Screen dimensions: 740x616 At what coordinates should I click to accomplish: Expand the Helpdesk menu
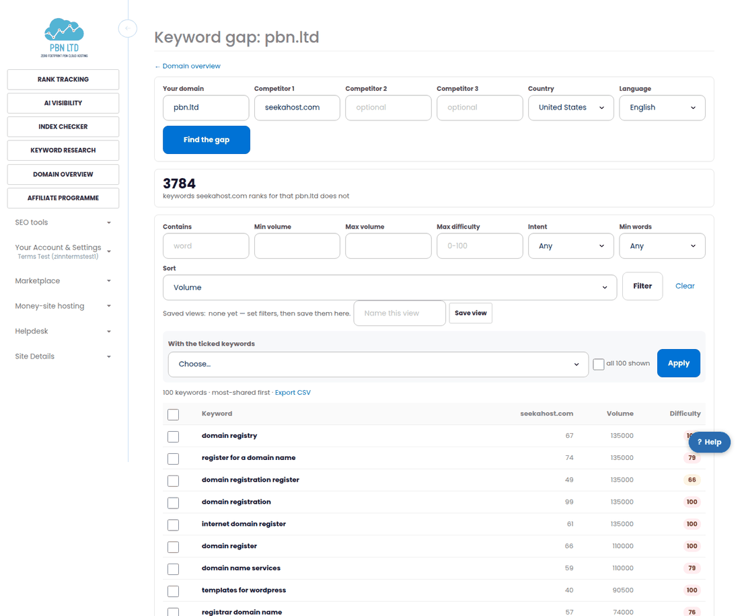[x=63, y=331]
